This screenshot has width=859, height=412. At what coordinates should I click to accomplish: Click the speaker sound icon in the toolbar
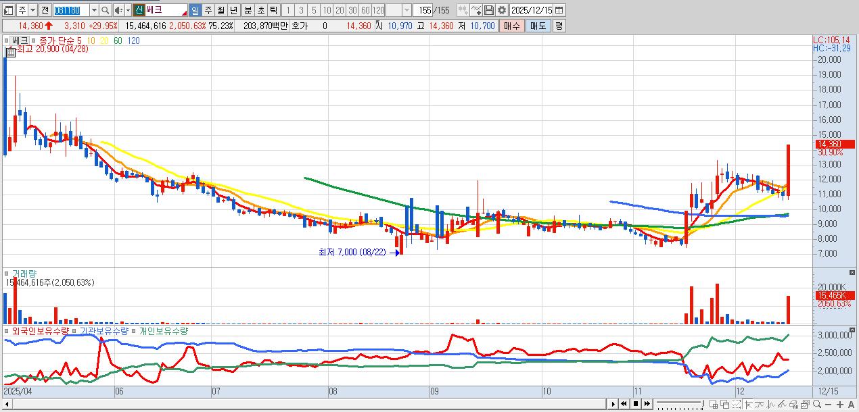coord(118,10)
